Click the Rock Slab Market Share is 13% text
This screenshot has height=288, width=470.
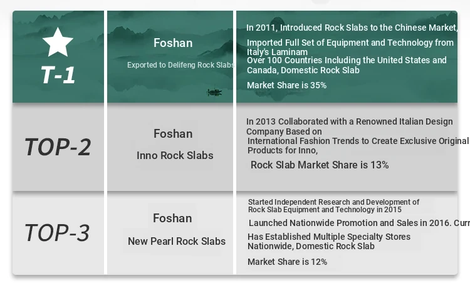point(320,165)
